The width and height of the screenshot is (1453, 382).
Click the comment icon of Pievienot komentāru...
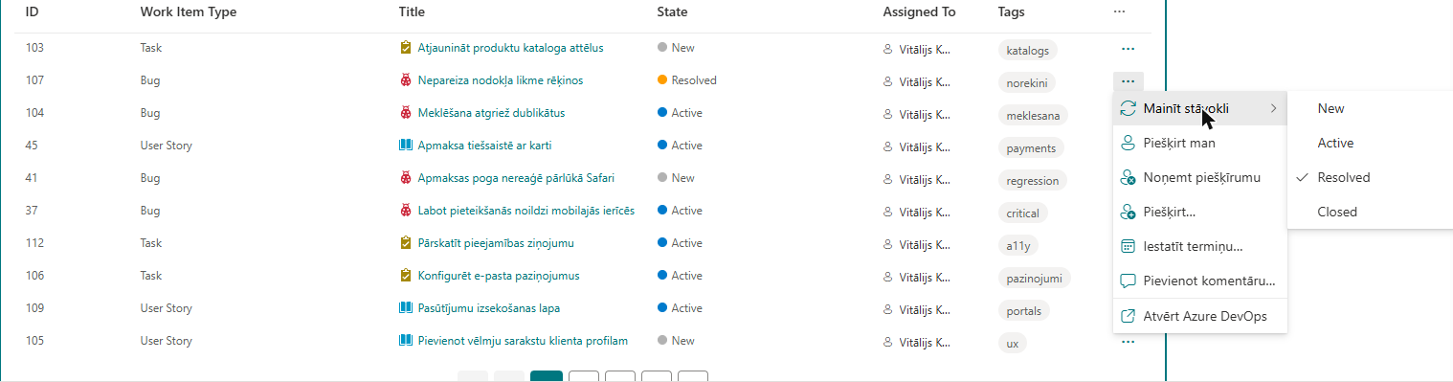[1128, 281]
